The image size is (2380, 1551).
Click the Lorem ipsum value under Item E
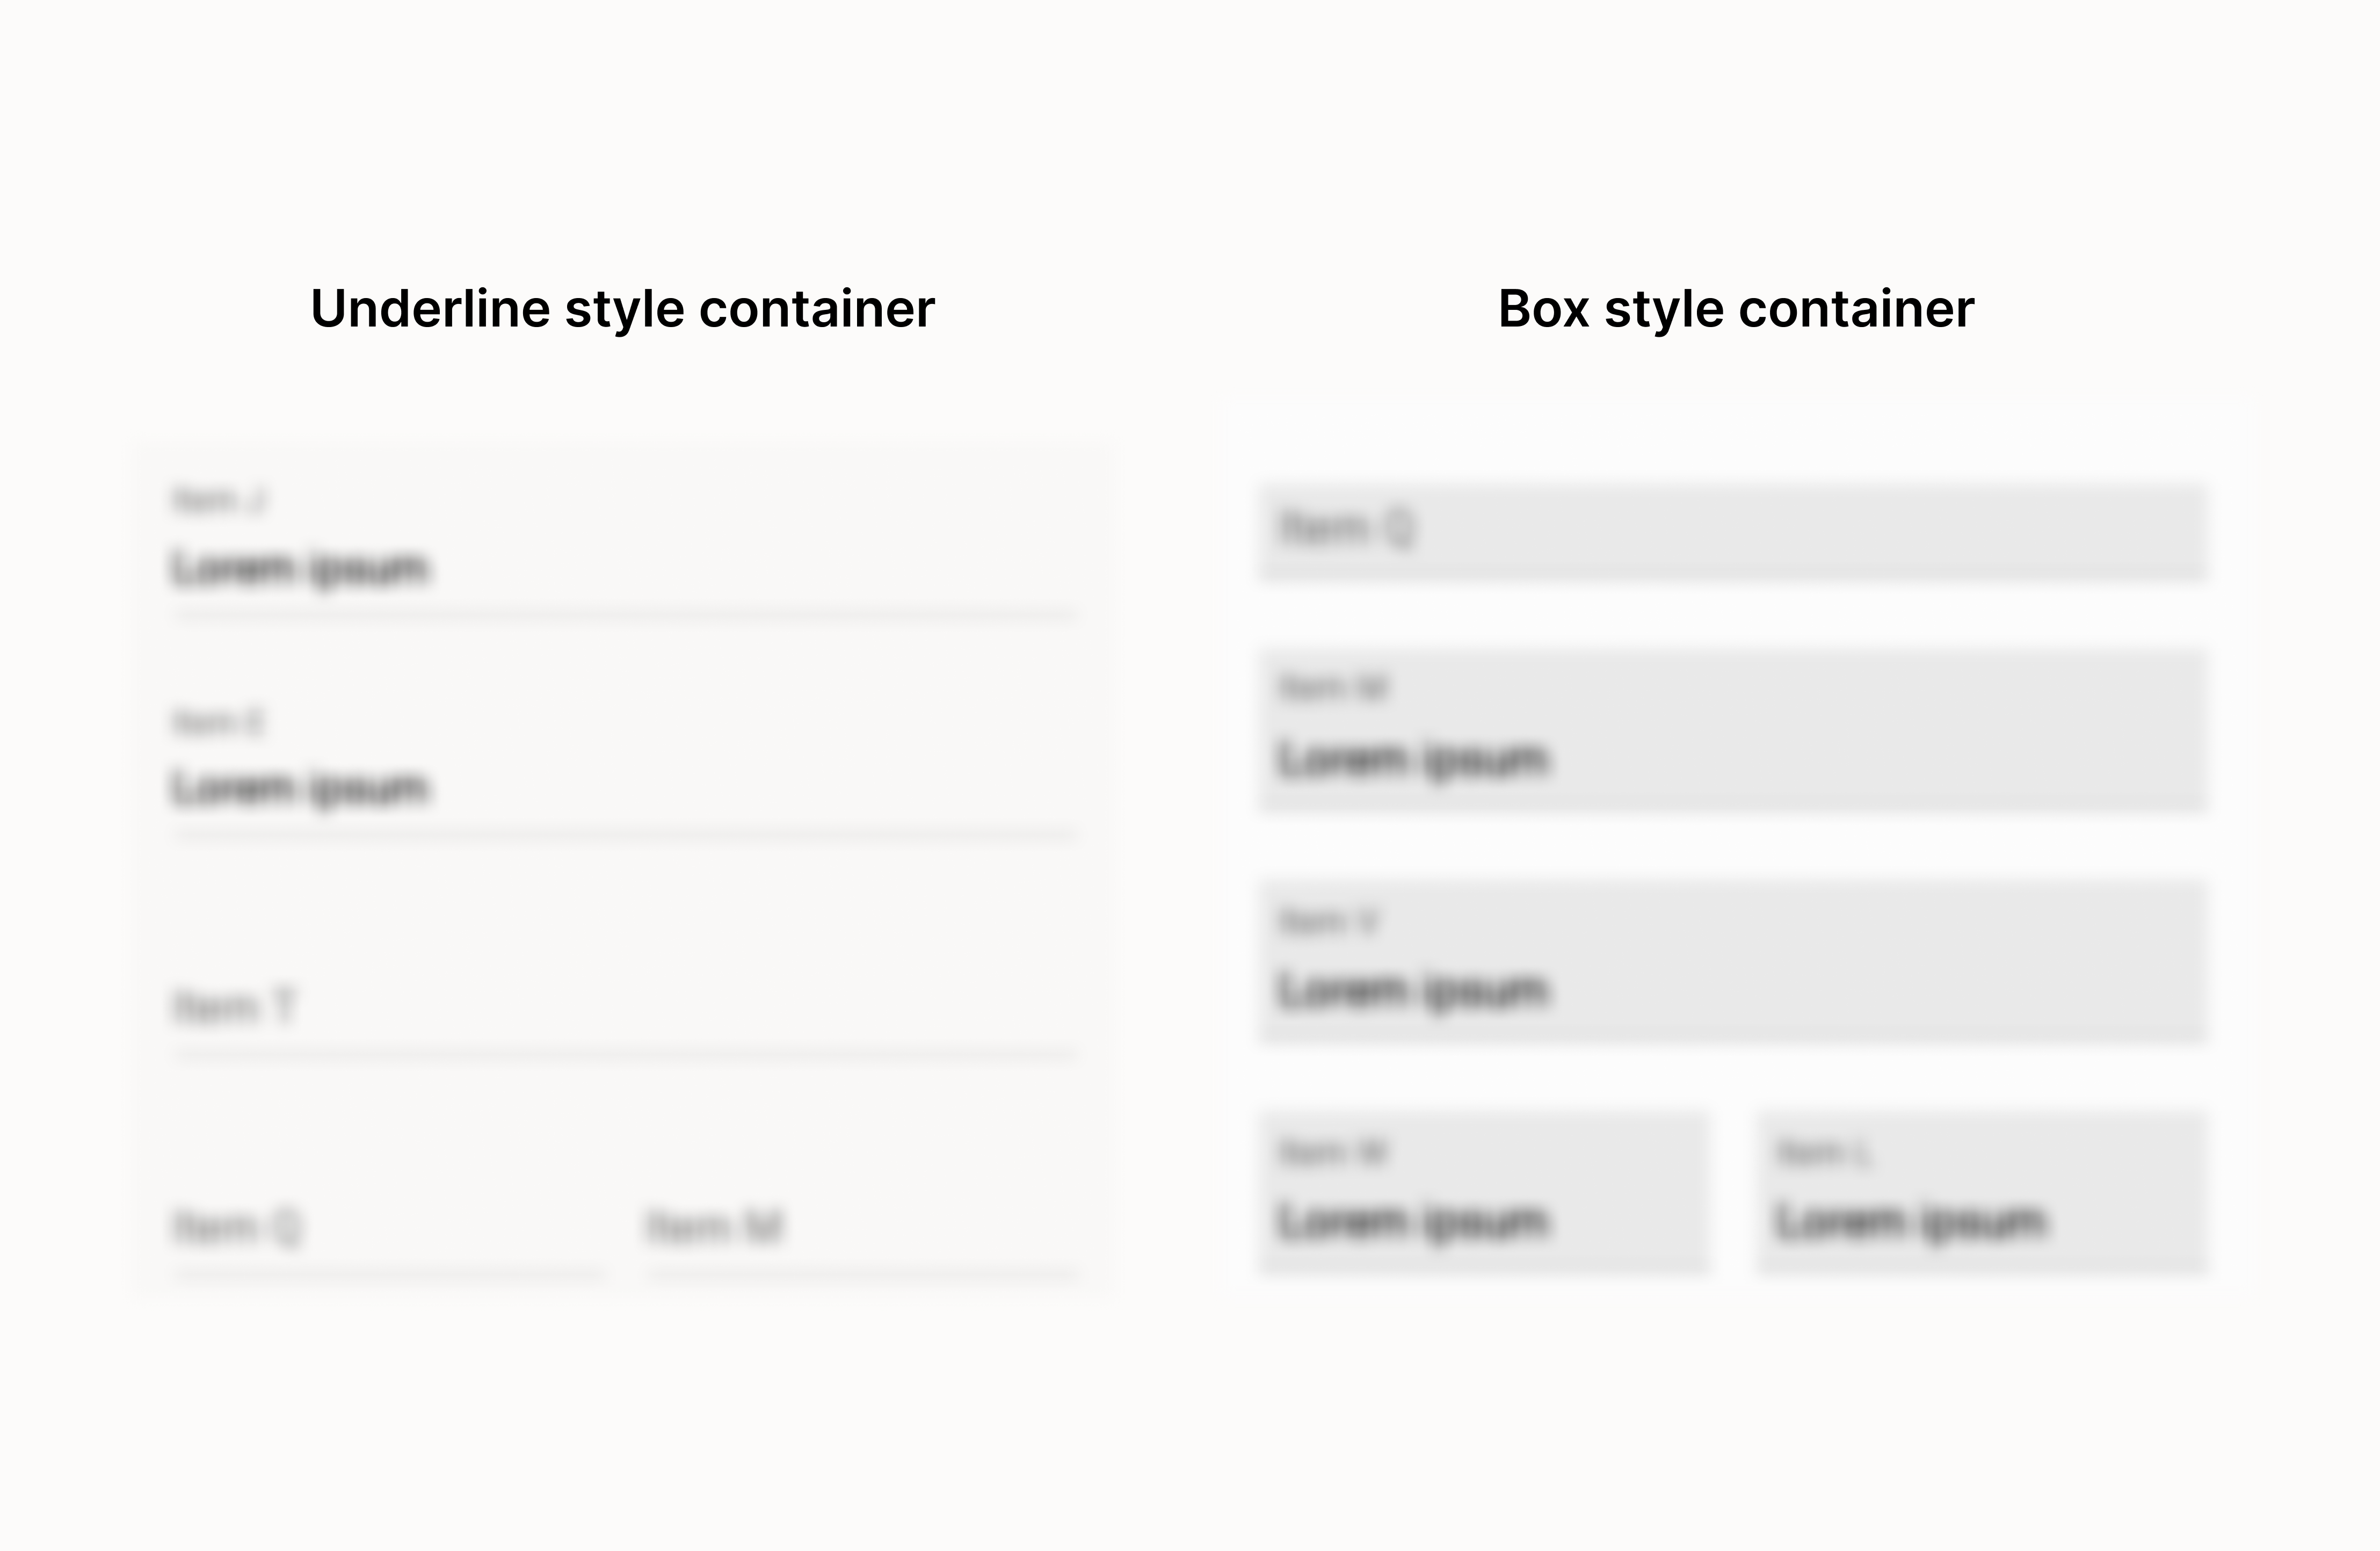pyautogui.click(x=300, y=788)
